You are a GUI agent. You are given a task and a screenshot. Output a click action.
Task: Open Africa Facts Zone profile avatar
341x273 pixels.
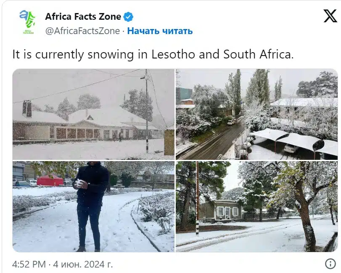pyautogui.click(x=27, y=22)
